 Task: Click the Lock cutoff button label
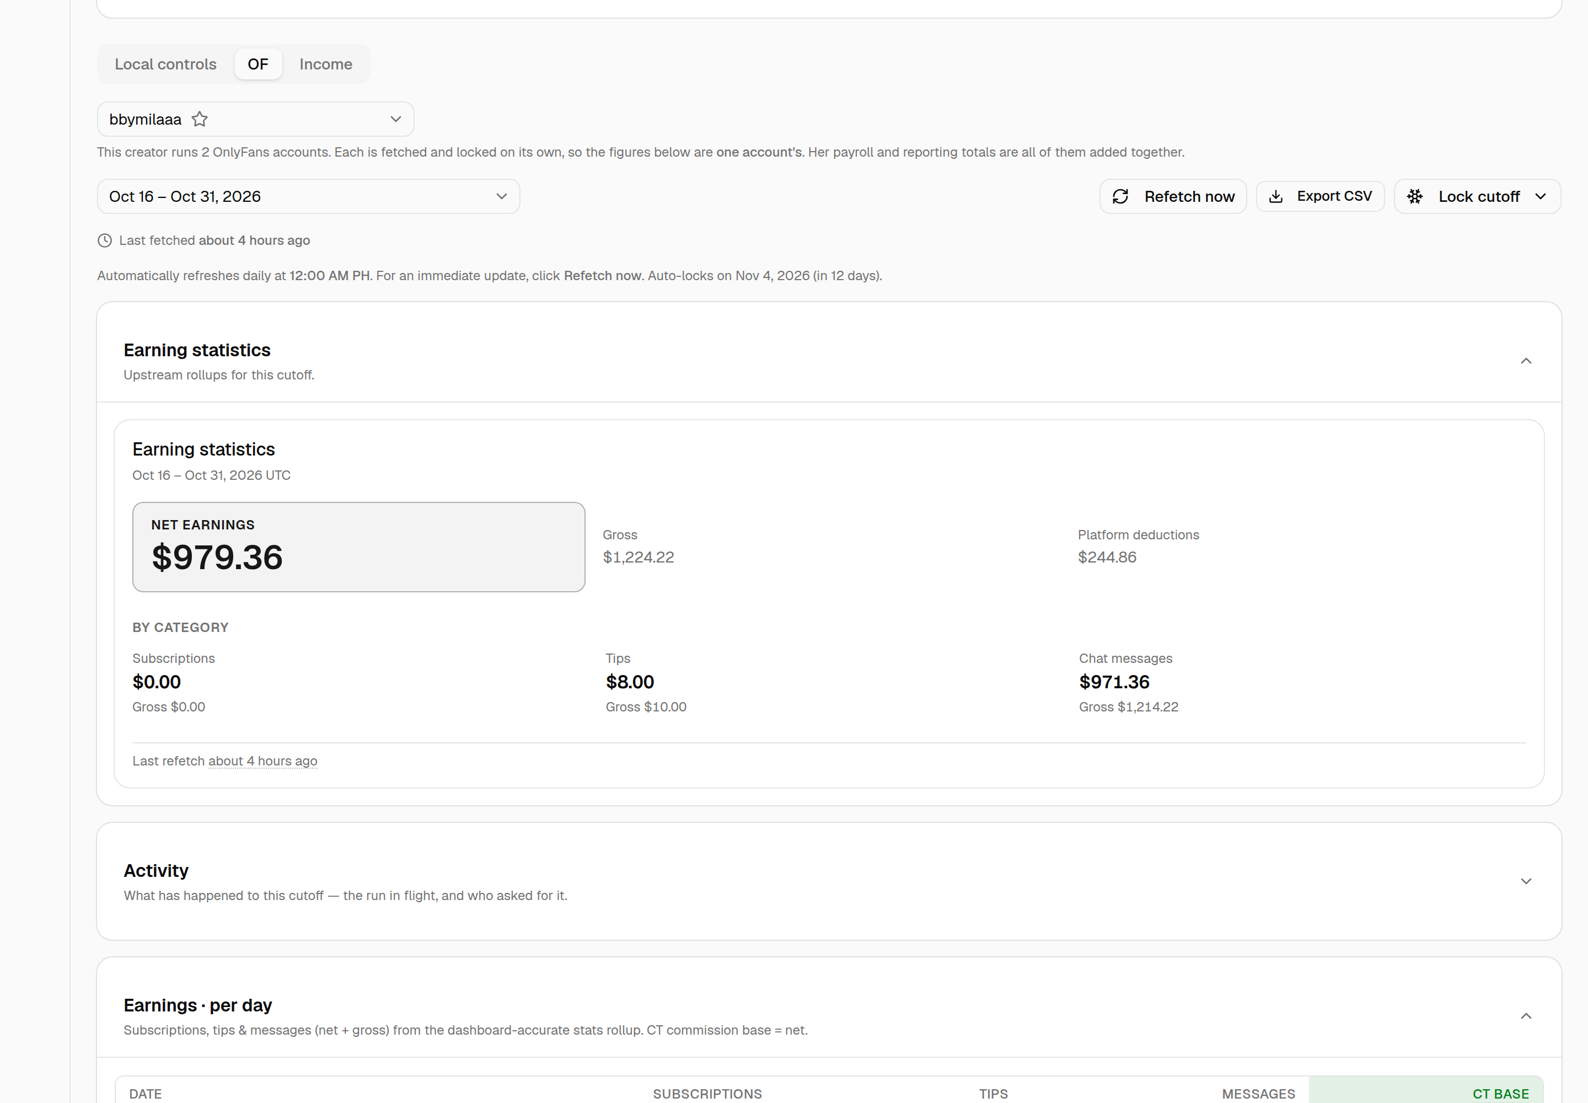coord(1479,196)
